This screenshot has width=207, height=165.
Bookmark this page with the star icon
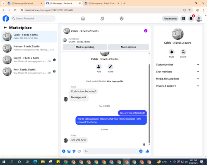coord(190,10)
